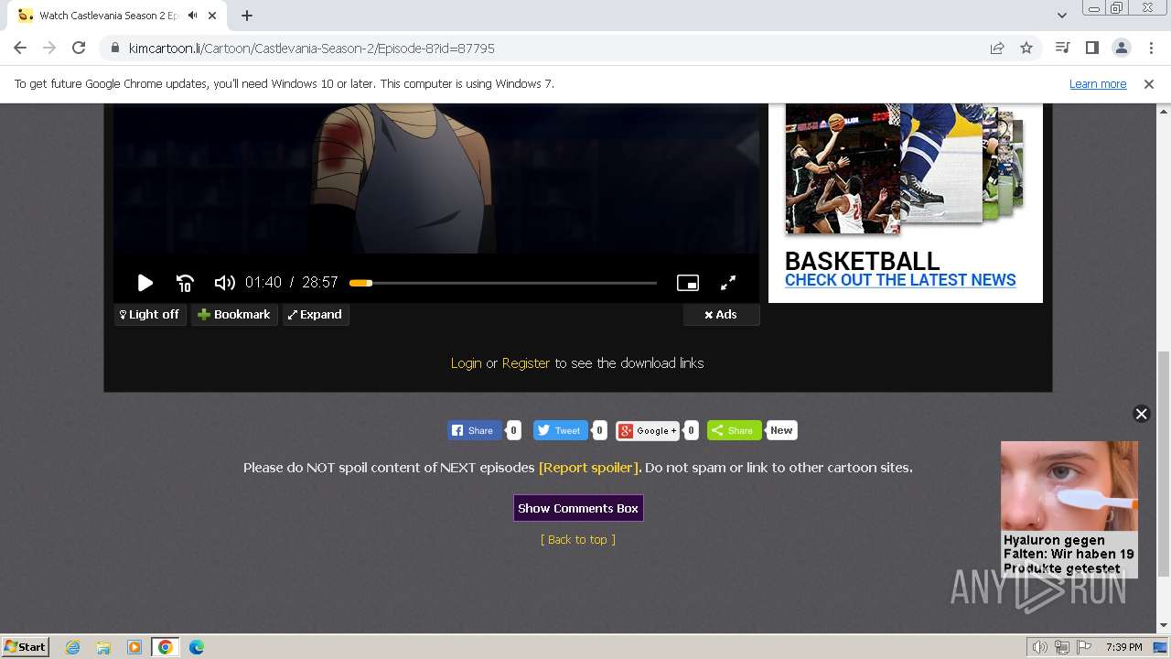1171x659 pixels.
Task: Open the tab search dropdown
Action: click(x=1062, y=16)
